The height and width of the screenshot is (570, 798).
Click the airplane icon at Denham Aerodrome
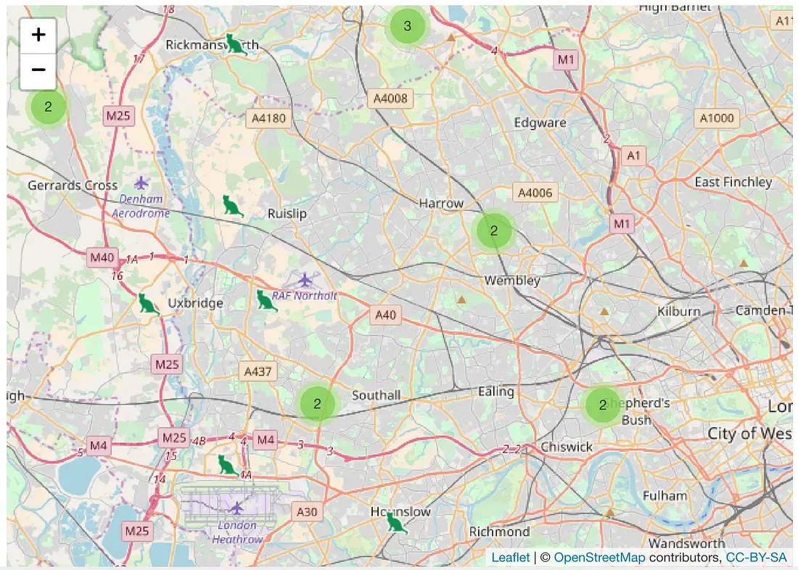coord(141,183)
